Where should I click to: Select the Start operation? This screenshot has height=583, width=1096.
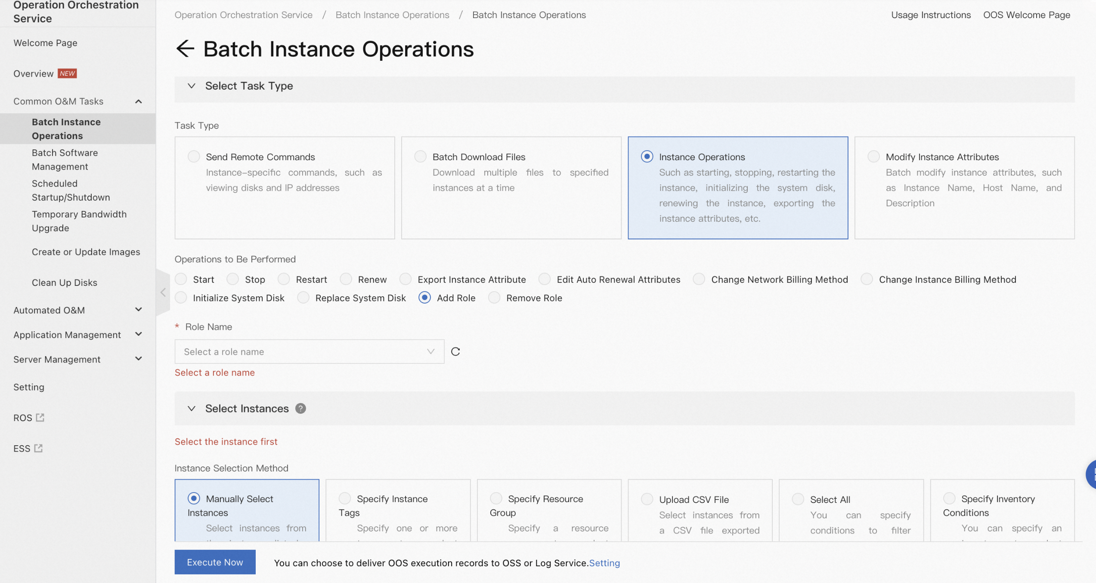click(181, 279)
